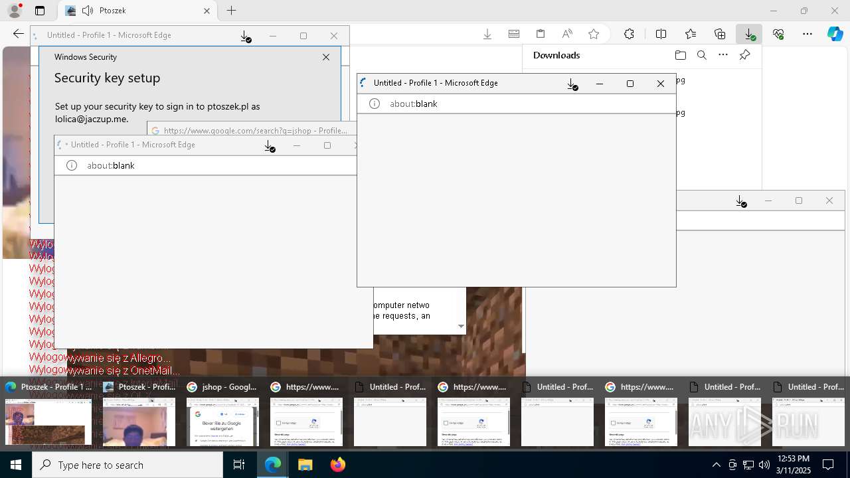Click downloads icon in front-center Untitled window
Image resolution: width=850 pixels, height=478 pixels.
[572, 84]
